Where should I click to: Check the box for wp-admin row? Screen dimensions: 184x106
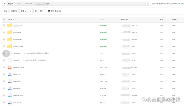pyautogui.click(x=4, y=32)
